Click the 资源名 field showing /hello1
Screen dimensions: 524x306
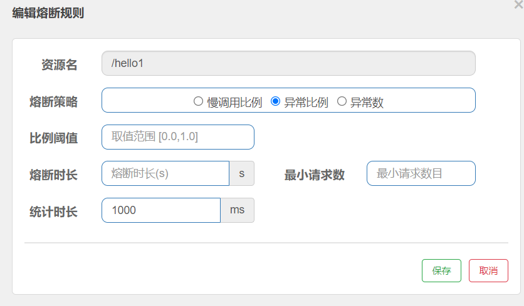click(288, 63)
